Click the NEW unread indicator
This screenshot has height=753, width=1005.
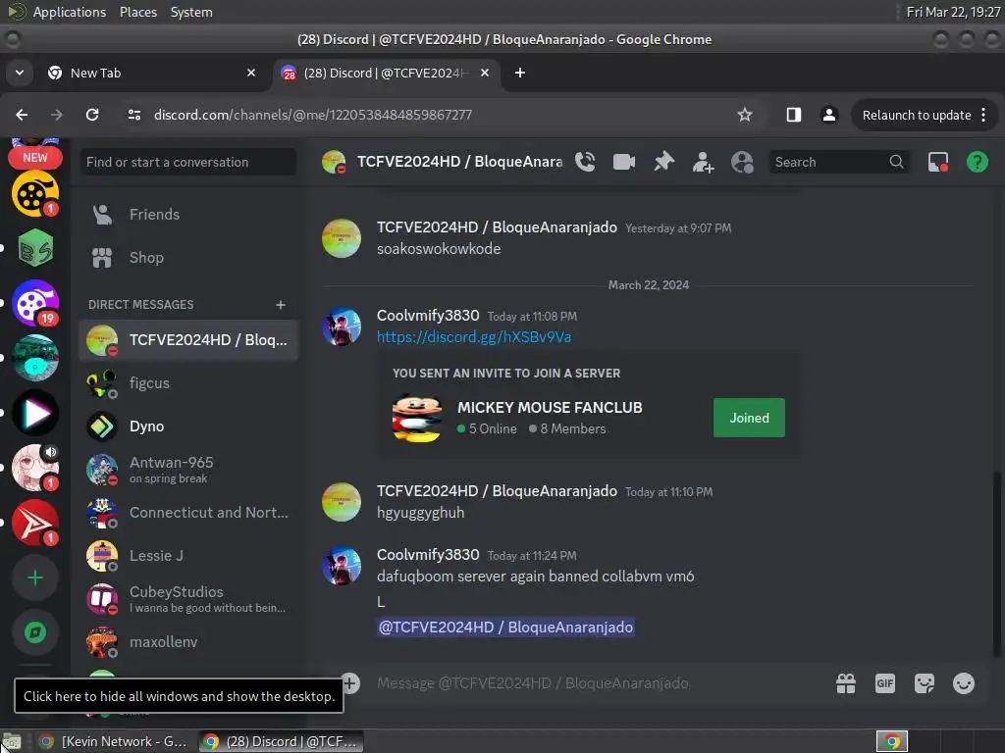(35, 158)
